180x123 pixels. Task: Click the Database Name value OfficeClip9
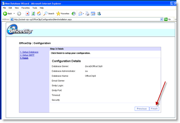(x=90, y=76)
